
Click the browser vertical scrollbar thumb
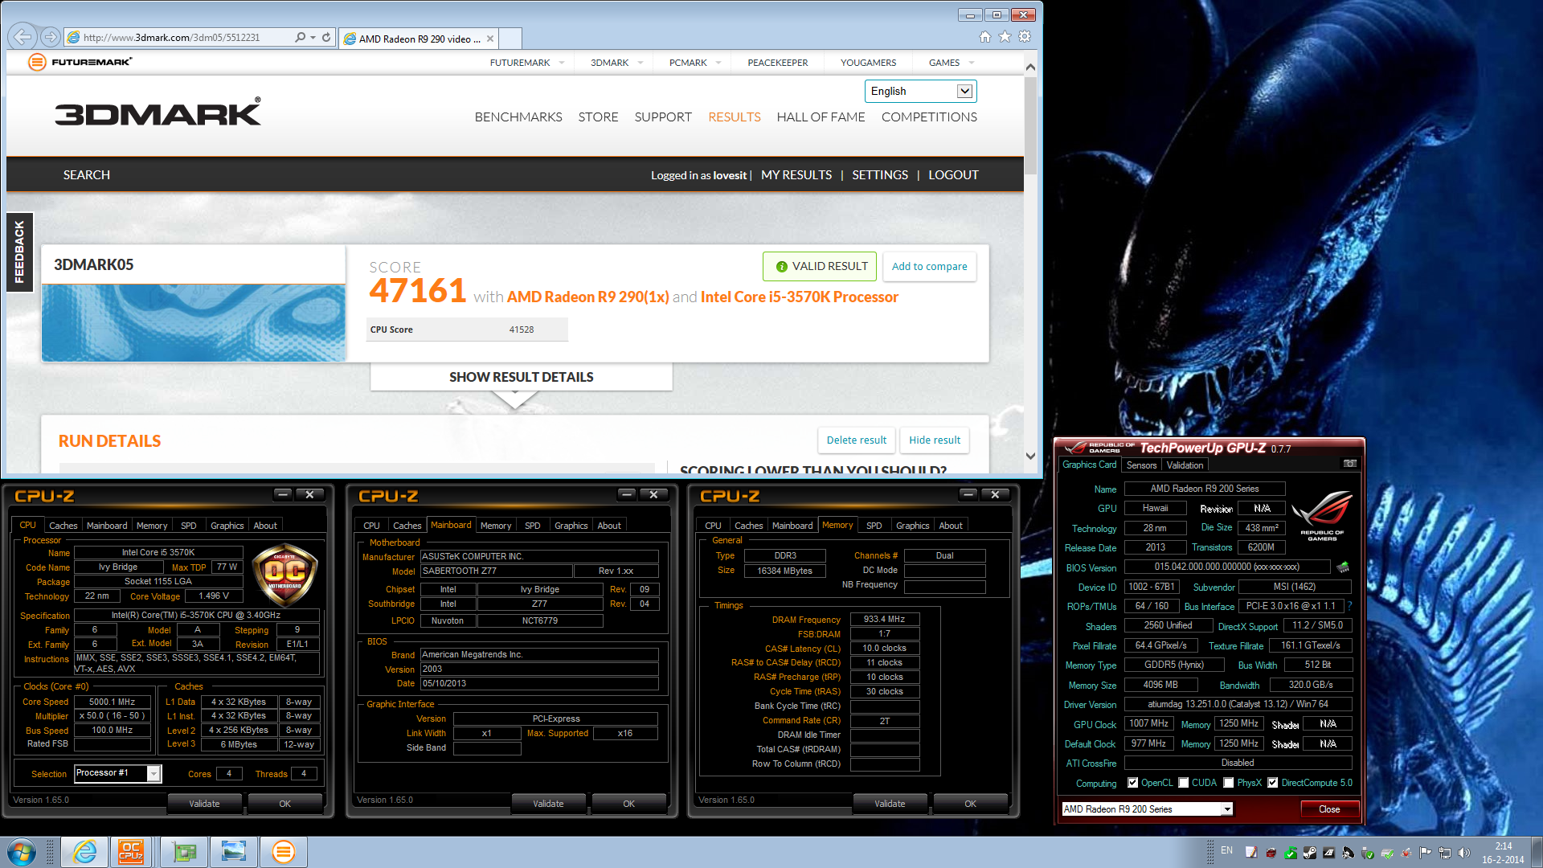[x=1030, y=125]
